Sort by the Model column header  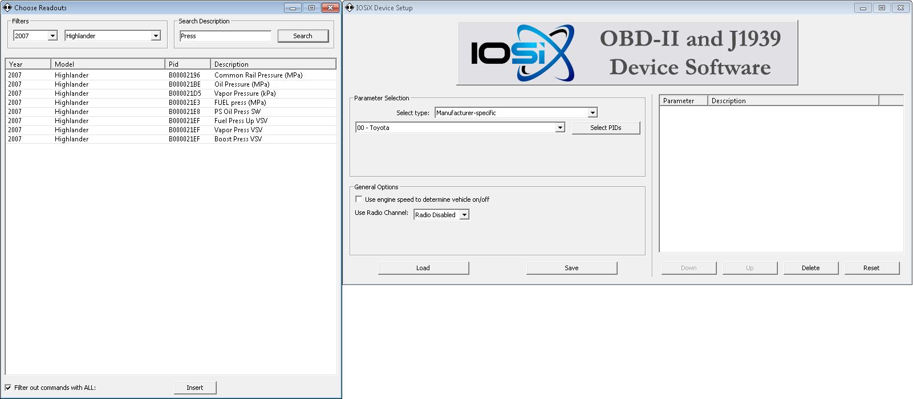108,64
